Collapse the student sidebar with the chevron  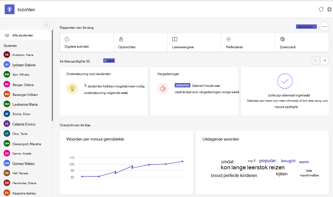[x=47, y=25]
